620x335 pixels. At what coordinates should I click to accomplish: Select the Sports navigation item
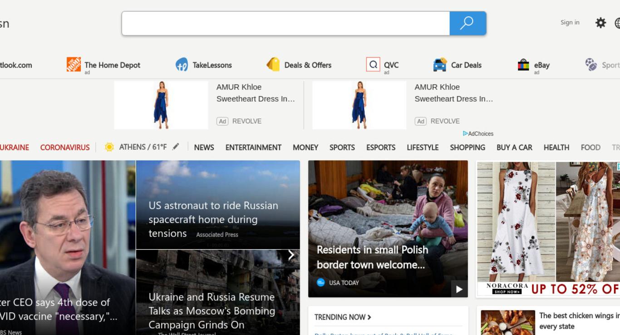[x=342, y=148]
